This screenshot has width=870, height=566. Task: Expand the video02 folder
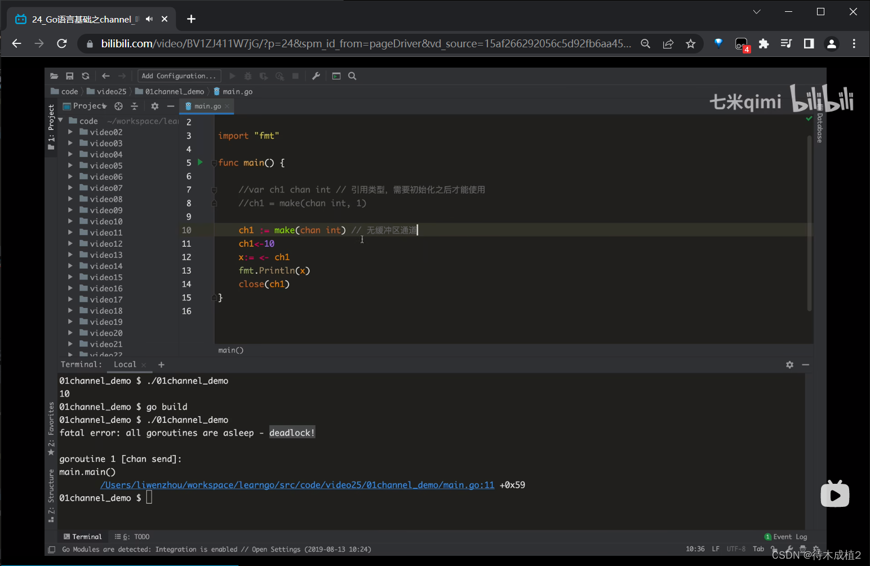tap(70, 132)
